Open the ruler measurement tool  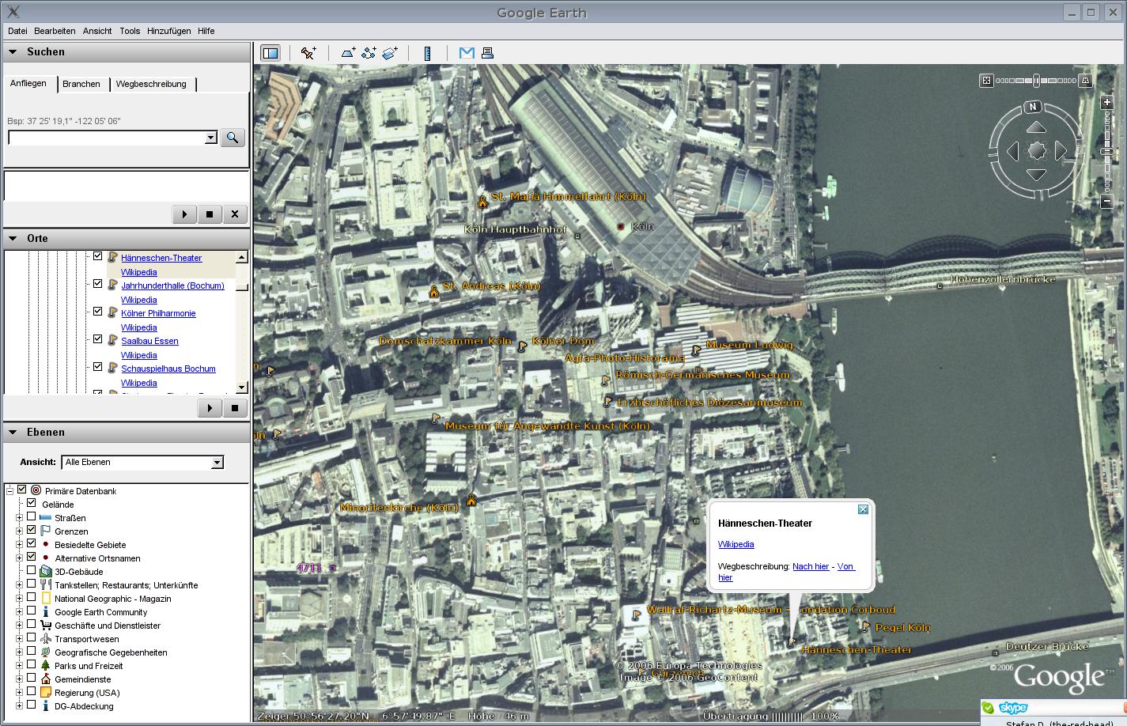tap(427, 53)
